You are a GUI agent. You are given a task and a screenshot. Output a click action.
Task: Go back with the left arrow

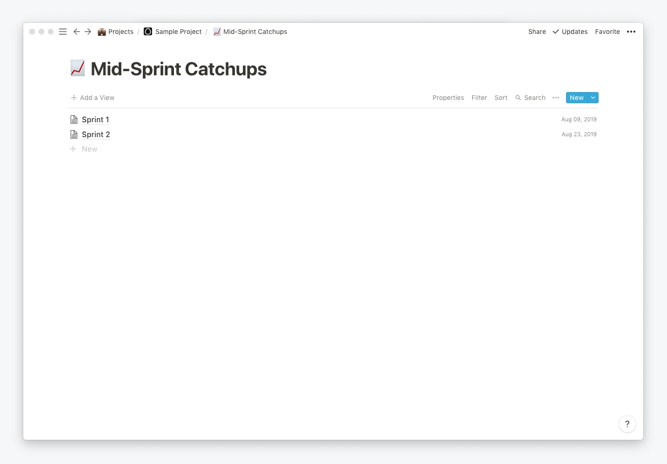click(x=77, y=32)
